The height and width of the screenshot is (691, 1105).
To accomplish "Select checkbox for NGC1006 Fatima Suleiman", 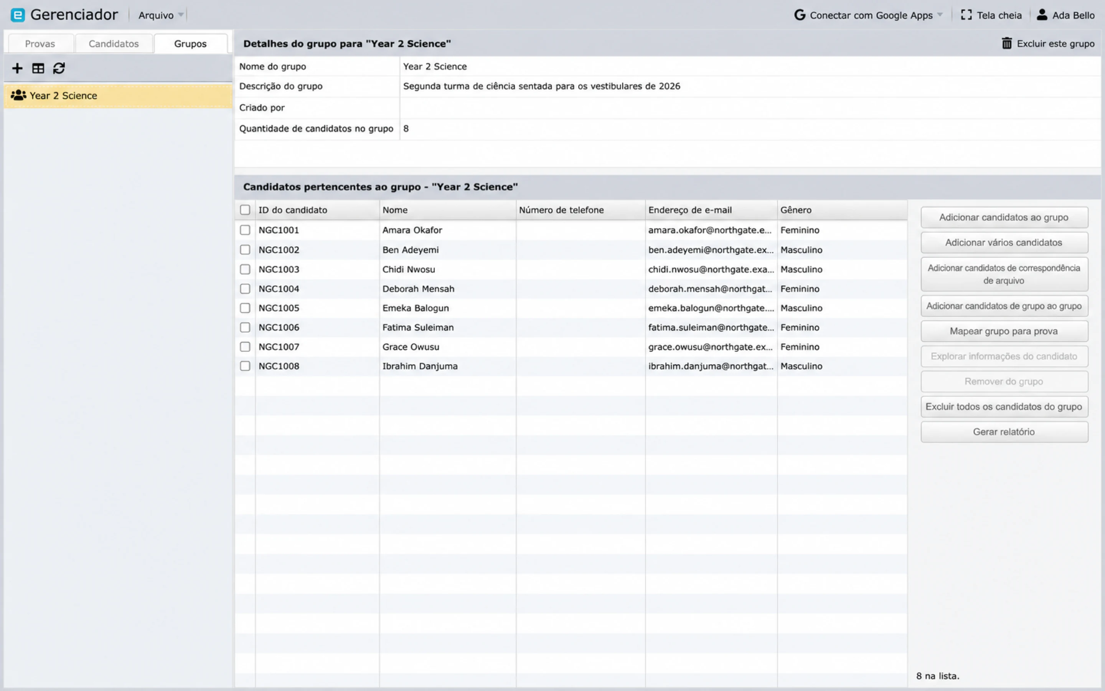I will tap(245, 327).
